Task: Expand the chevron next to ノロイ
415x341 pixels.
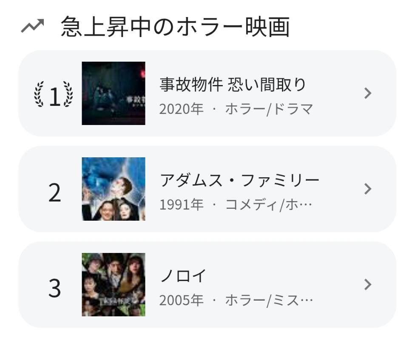Action: (368, 285)
